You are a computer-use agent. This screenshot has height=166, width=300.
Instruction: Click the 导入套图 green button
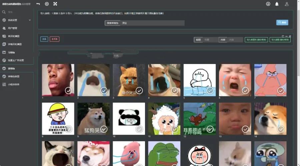click(x=280, y=40)
